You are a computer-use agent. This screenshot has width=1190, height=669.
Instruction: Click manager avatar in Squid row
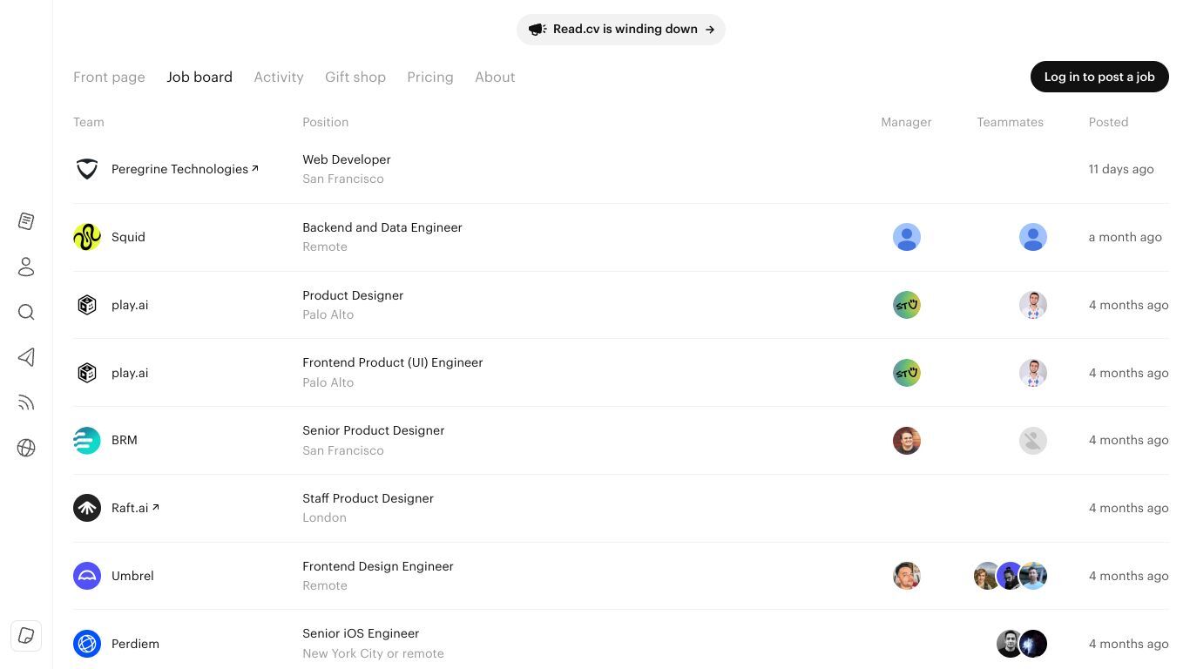907,237
